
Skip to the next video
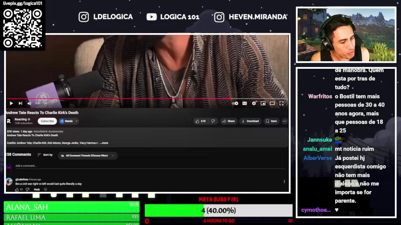(20, 103)
